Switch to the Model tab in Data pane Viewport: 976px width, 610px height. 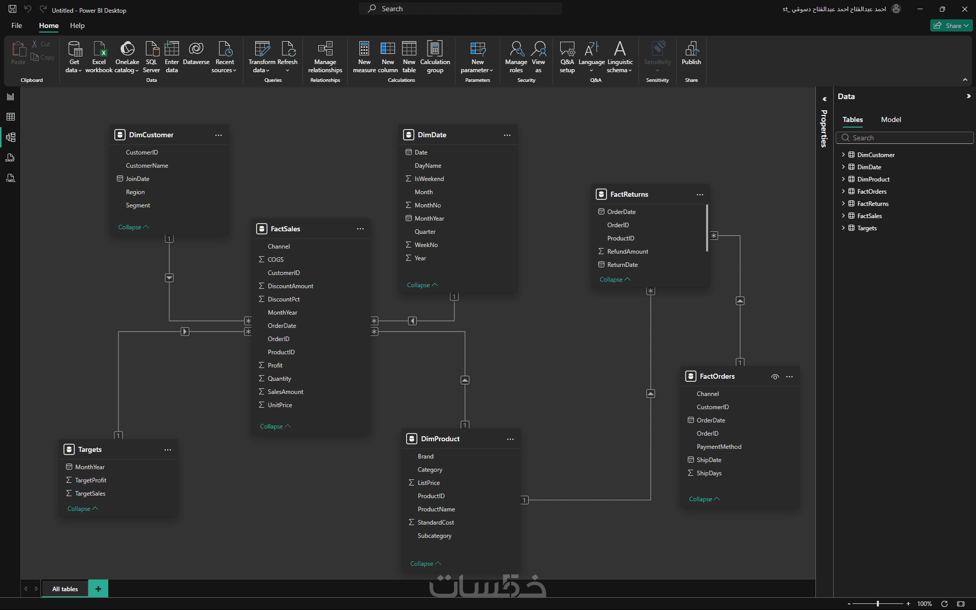pos(891,119)
